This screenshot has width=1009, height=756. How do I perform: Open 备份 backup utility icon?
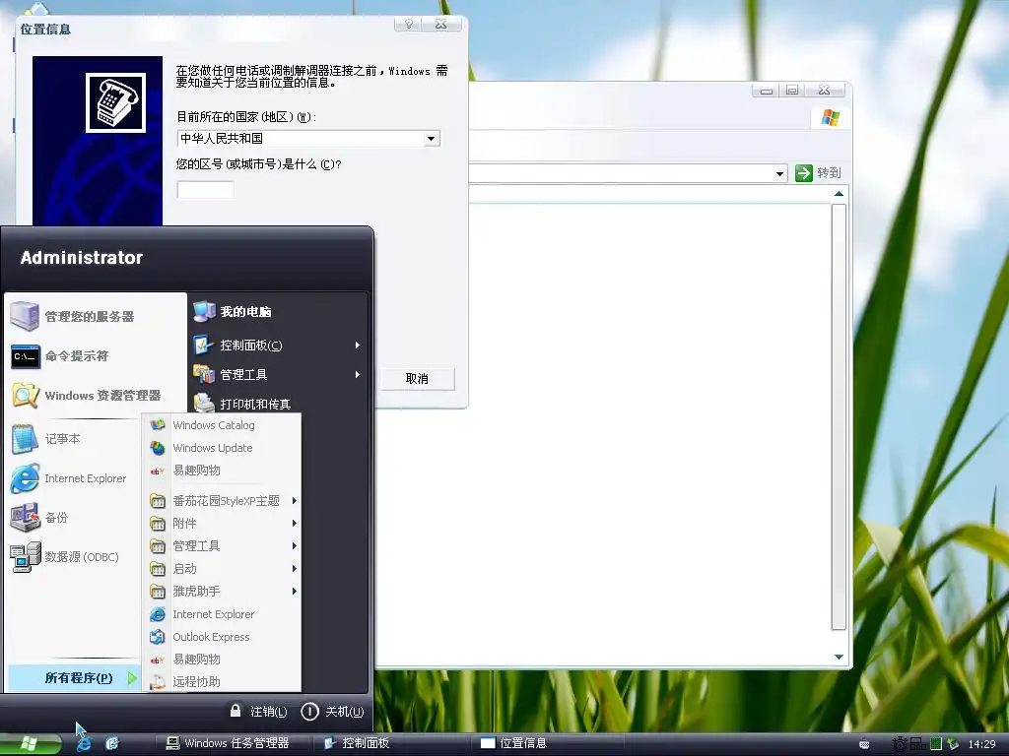tap(25, 518)
